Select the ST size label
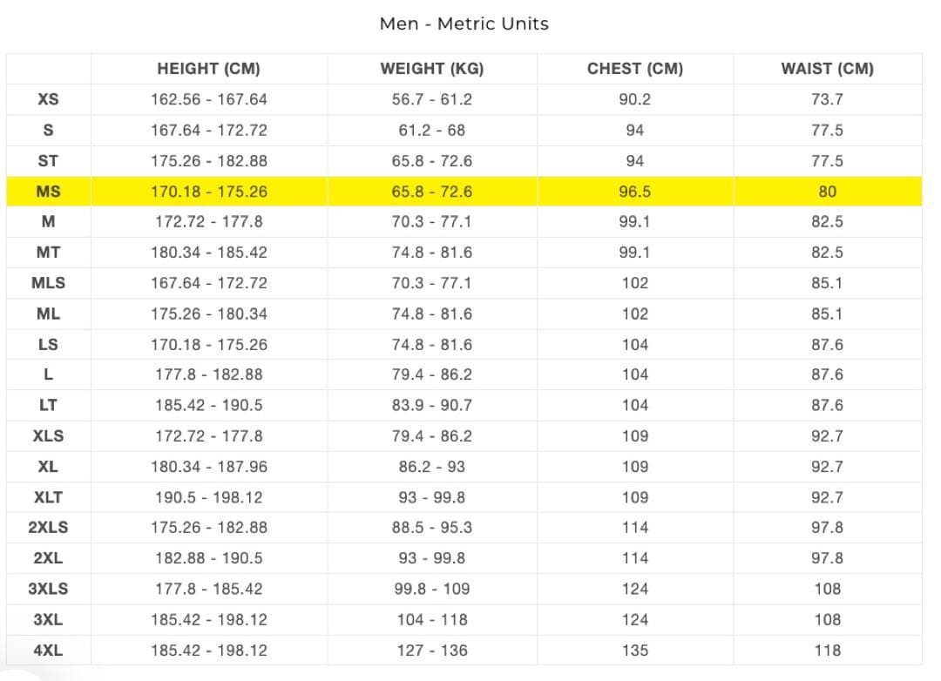The width and height of the screenshot is (941, 681). pos(48,161)
